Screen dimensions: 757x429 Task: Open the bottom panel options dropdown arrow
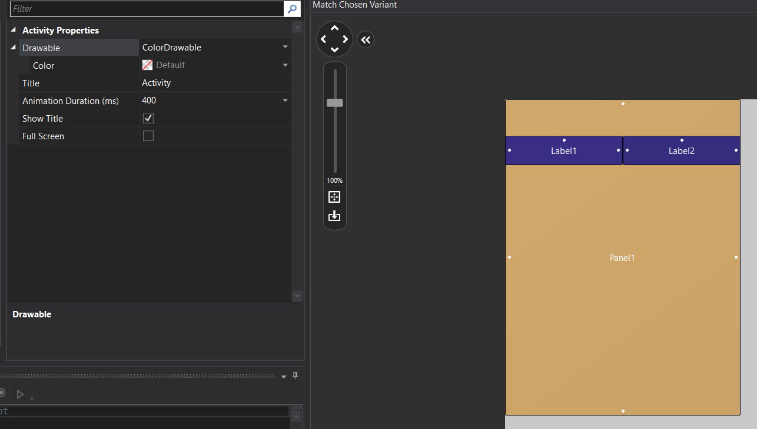tap(284, 376)
